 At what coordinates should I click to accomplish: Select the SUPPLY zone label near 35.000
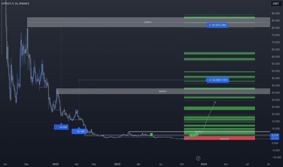pyautogui.click(x=163, y=91)
